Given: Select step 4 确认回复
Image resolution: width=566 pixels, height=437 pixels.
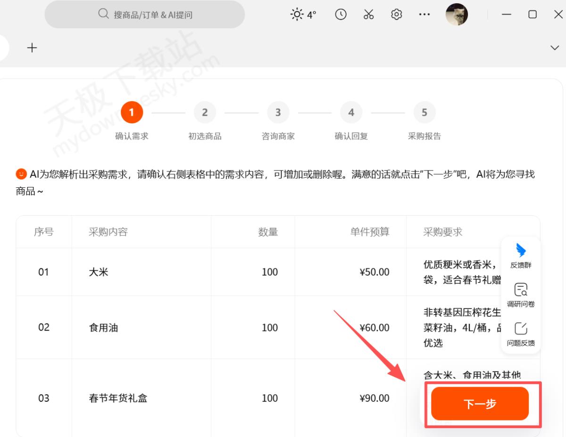Looking at the screenshot, I should [351, 113].
